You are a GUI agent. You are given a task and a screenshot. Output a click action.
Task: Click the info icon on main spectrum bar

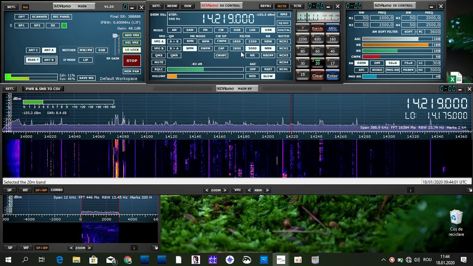pyautogui.click(x=410, y=190)
